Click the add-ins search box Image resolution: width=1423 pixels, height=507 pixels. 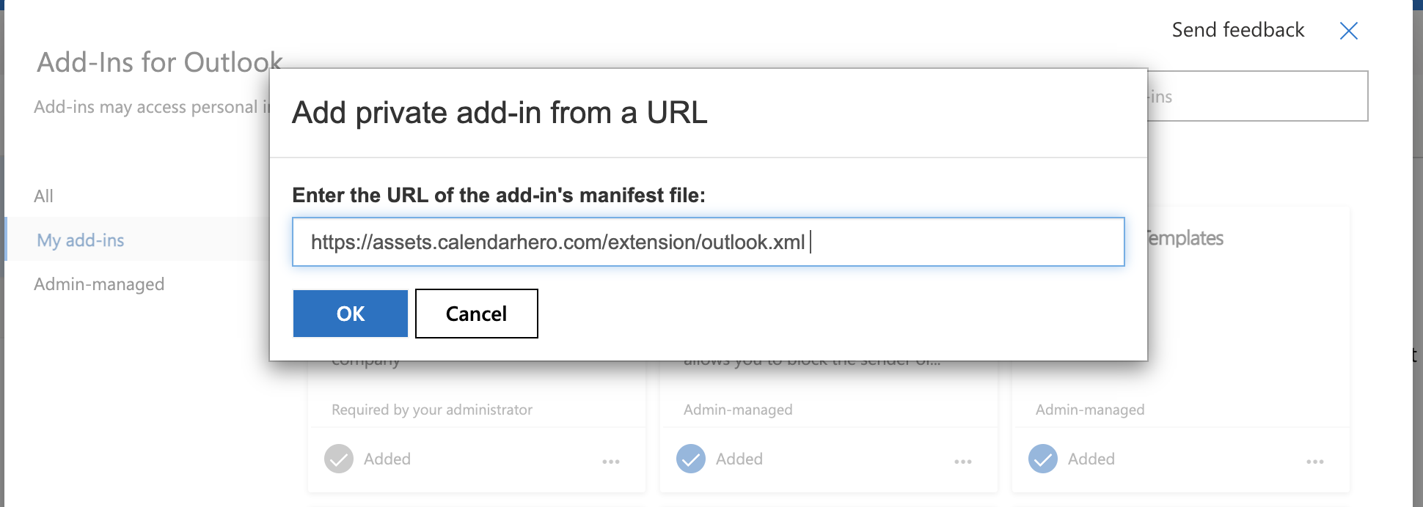point(1257,96)
